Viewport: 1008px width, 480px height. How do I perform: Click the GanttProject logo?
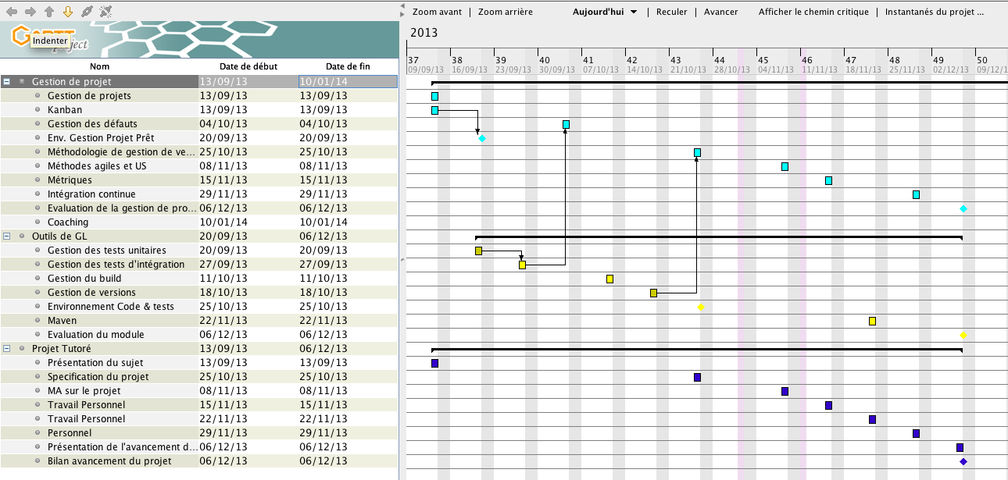[x=50, y=39]
